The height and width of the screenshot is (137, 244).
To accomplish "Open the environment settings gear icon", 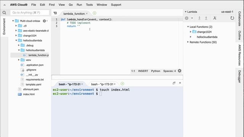I will (44, 21).
